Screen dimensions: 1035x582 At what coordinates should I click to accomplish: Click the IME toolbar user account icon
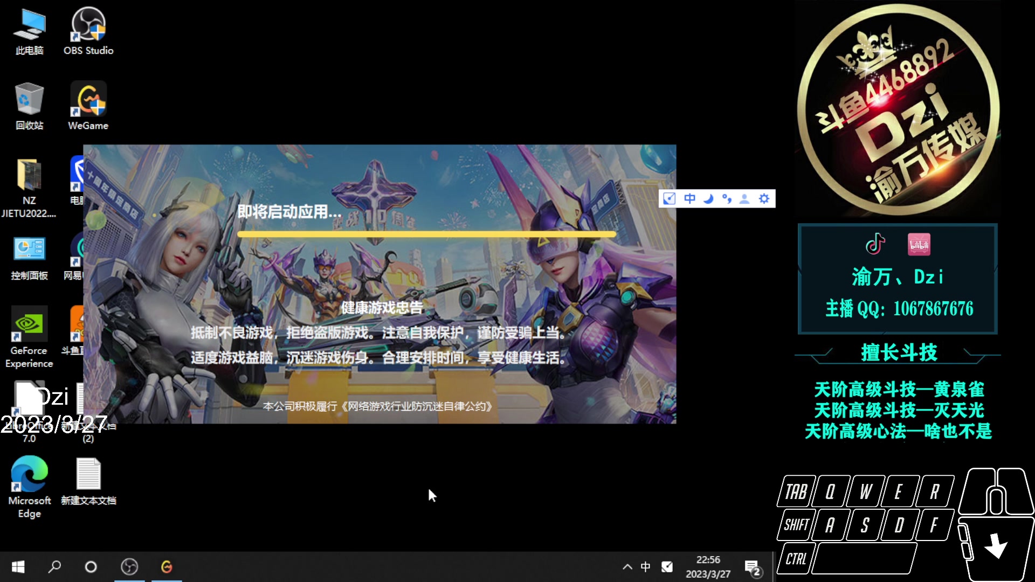(744, 199)
